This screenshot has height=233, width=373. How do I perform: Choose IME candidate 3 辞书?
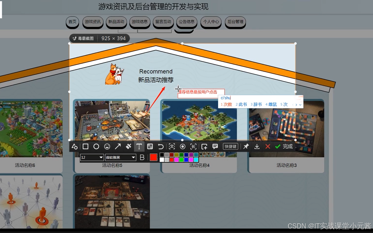click(256, 104)
